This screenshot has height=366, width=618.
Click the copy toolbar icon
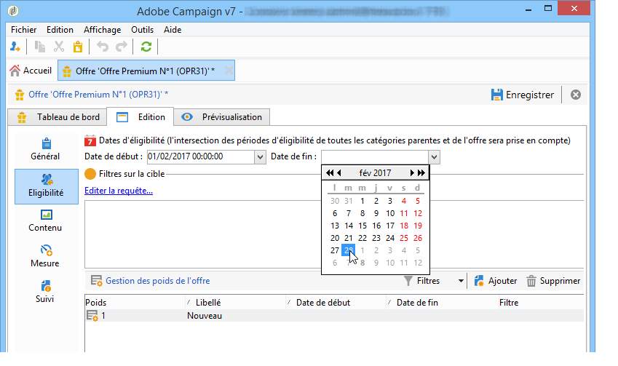[x=39, y=47]
